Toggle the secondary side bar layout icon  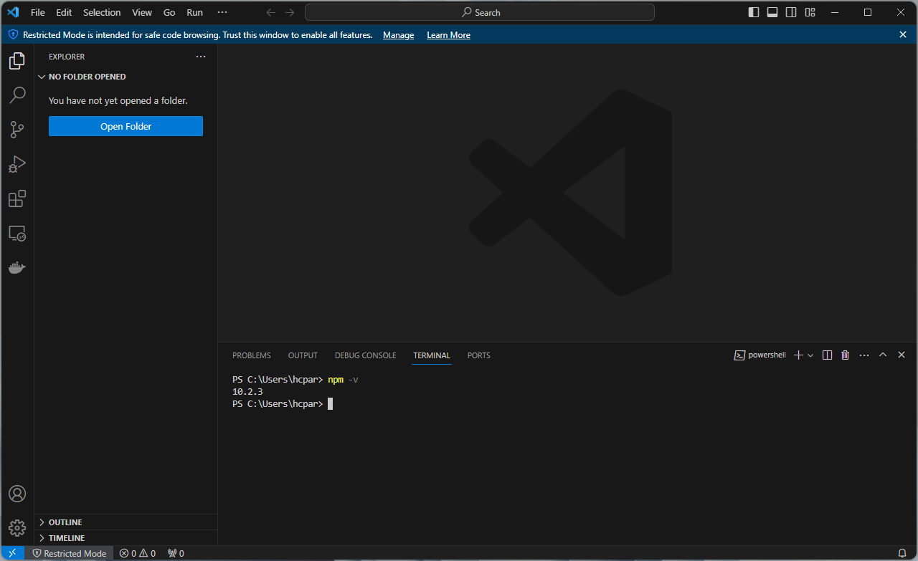click(791, 12)
